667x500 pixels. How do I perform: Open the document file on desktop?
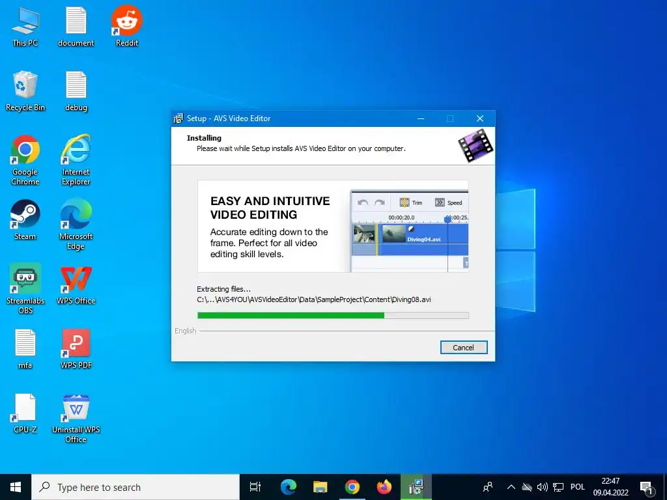coord(76,26)
